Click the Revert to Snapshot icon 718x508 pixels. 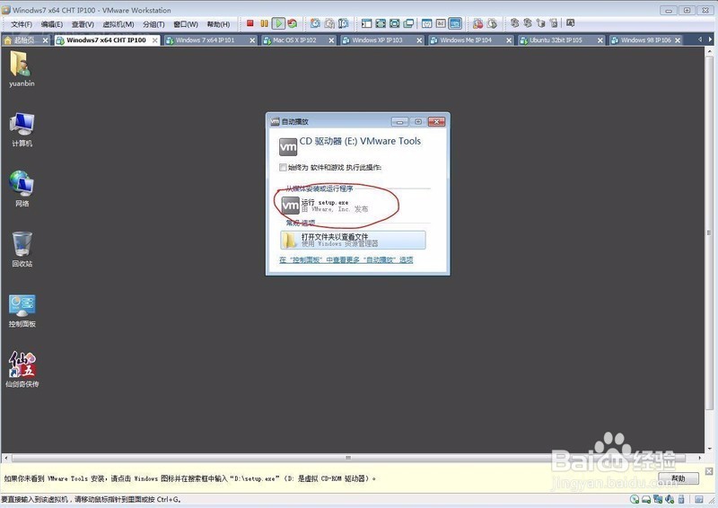point(329,23)
